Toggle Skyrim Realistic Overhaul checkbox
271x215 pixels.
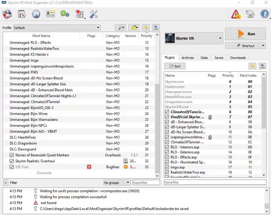11,161
